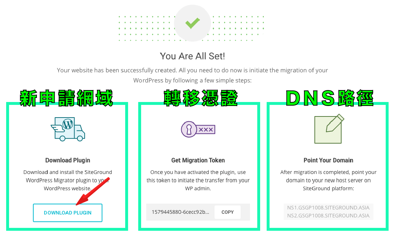Click the SiteGround WordPress Migrator description text
This screenshot has width=398, height=238.
point(68,180)
